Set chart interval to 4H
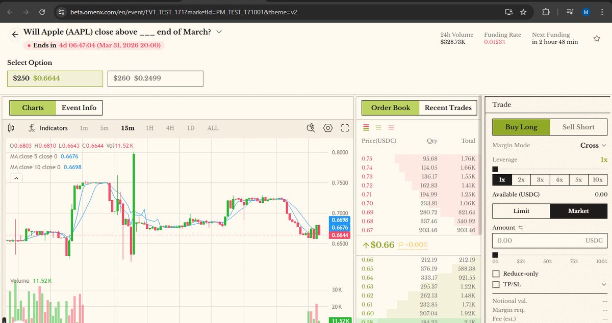Image resolution: width=612 pixels, height=323 pixels. click(x=170, y=128)
